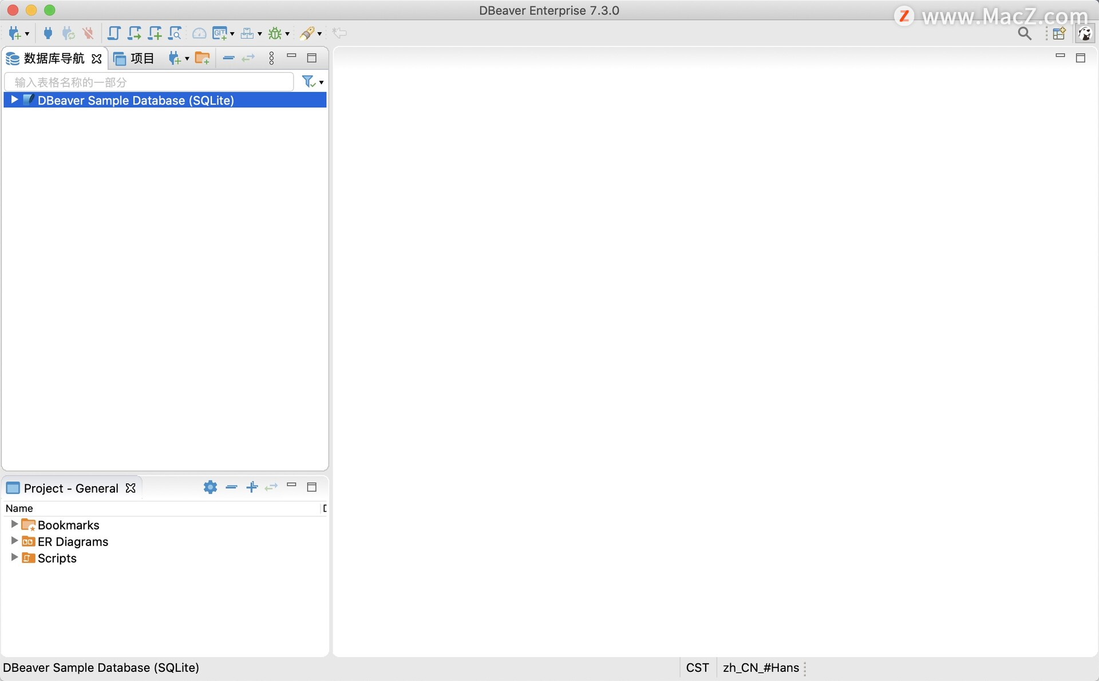The width and height of the screenshot is (1099, 681).
Task: Expand the DBeaver Sample Database node
Action: [14, 100]
